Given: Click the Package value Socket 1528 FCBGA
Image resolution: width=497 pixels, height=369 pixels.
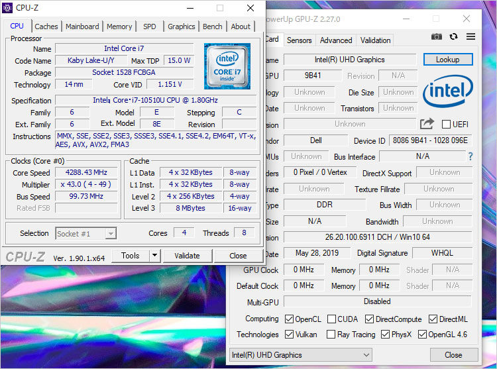Looking at the screenshot, I should [x=125, y=72].
